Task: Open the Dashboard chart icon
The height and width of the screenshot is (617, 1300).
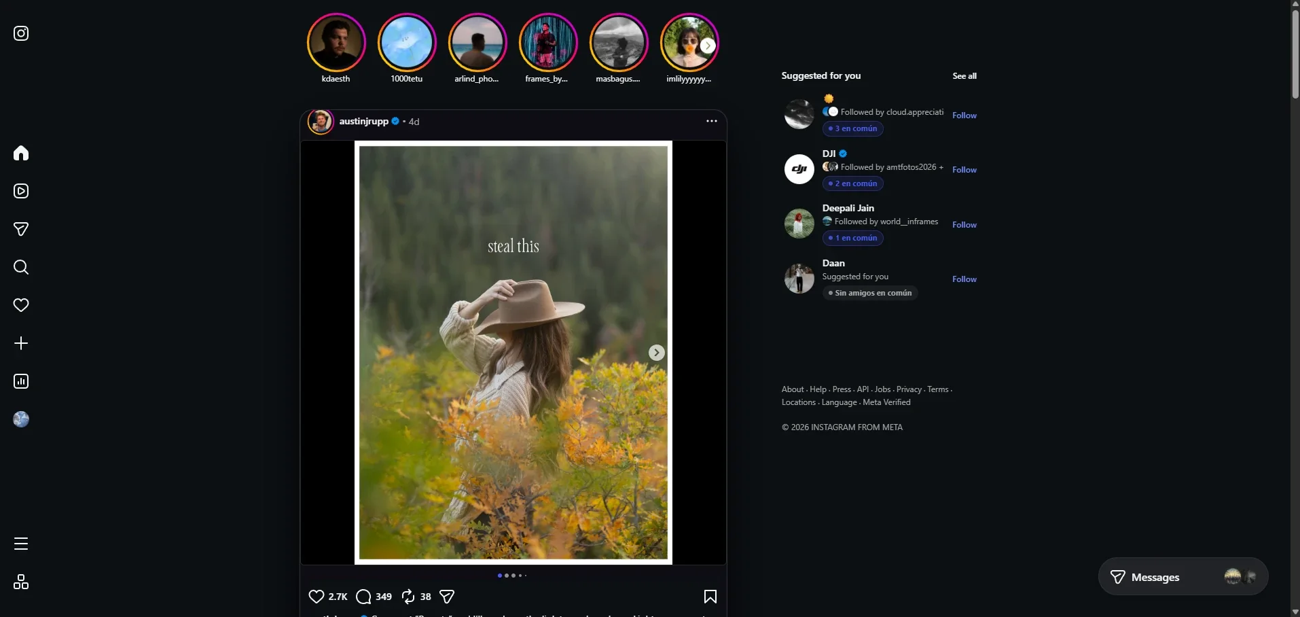Action: [x=21, y=381]
